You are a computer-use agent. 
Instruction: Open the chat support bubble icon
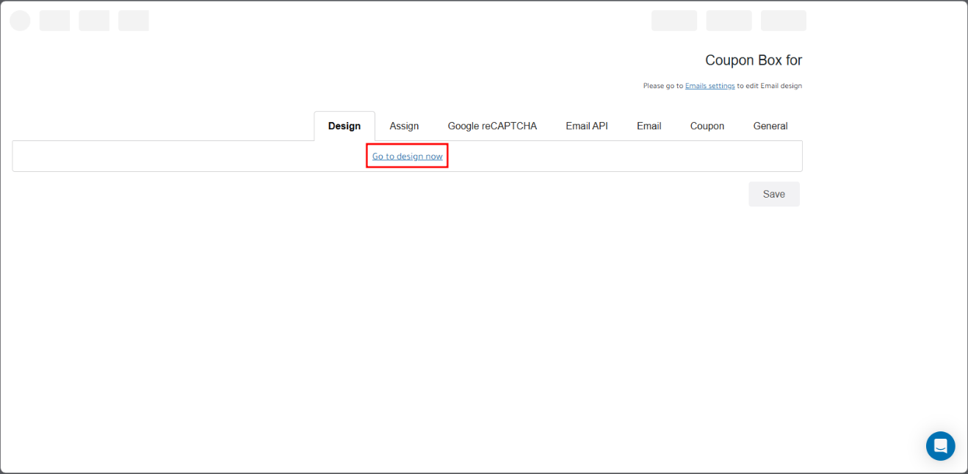point(940,446)
